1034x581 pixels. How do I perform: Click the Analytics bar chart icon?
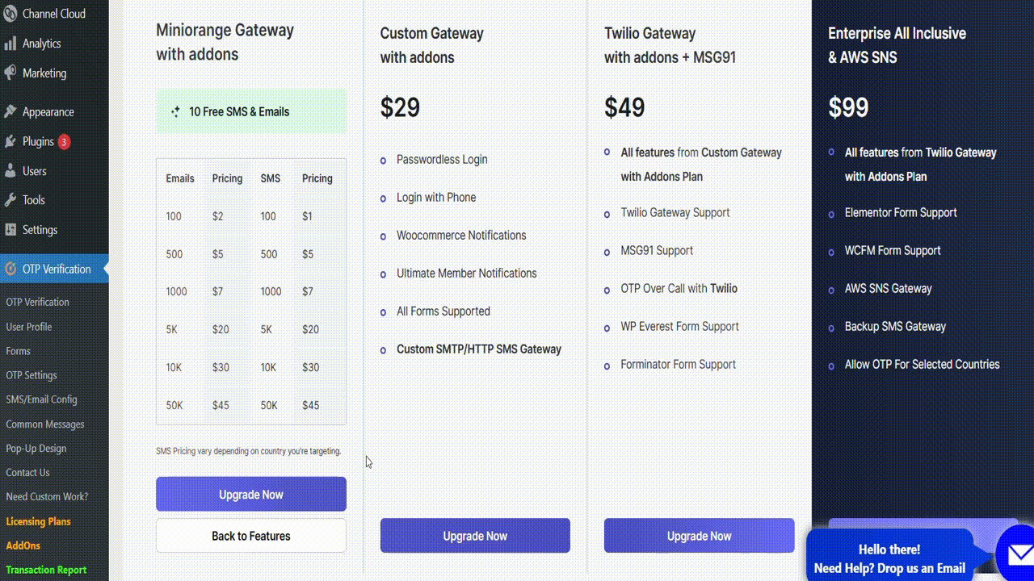(x=10, y=44)
